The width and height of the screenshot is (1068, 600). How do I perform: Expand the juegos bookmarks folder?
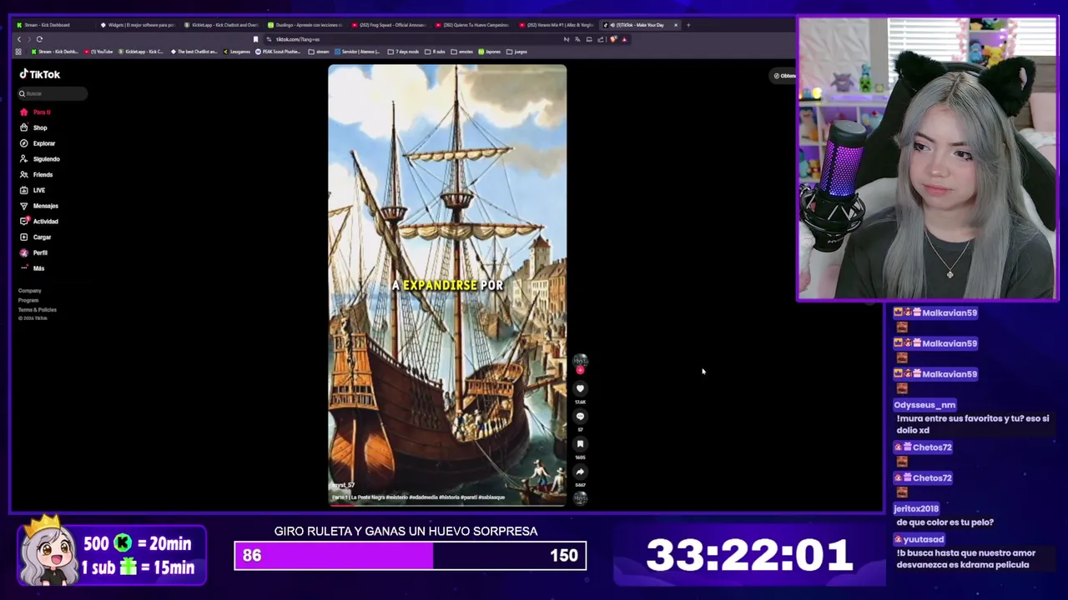517,52
